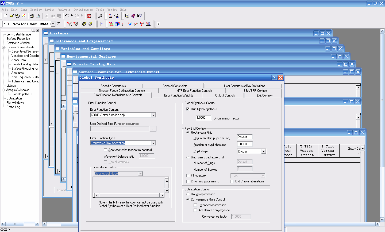Click the Fiber Mode list right scroll arrow

click(162, 195)
